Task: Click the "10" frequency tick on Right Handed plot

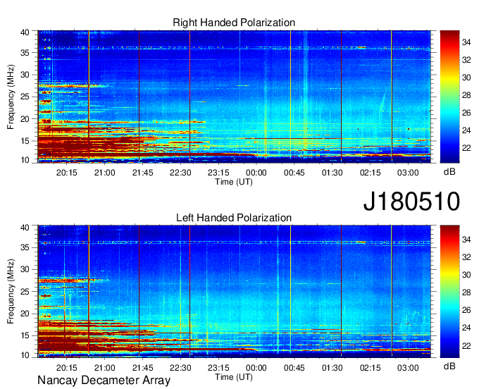Action: tap(25, 160)
